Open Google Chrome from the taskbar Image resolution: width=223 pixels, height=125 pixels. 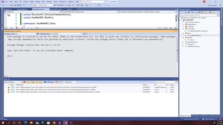(54, 123)
